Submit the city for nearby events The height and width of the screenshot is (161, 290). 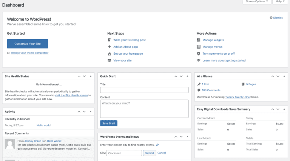[150, 153]
